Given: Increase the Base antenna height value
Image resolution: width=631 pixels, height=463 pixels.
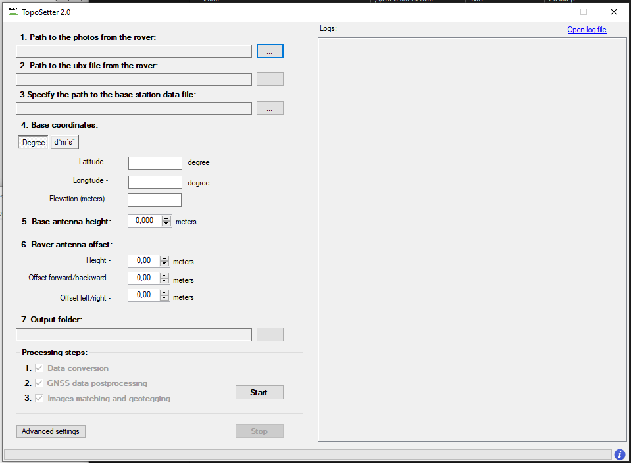Looking at the screenshot, I should [166, 218].
